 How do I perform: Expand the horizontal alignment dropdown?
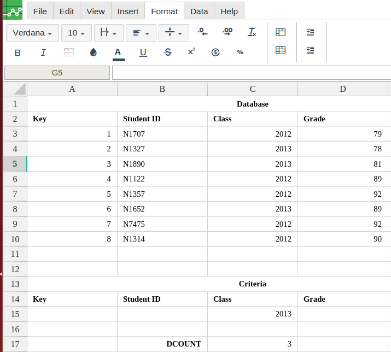[x=141, y=33]
